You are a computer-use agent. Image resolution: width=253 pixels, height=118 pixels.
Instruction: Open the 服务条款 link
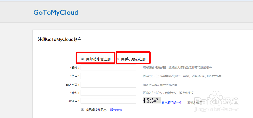(x=116, y=110)
